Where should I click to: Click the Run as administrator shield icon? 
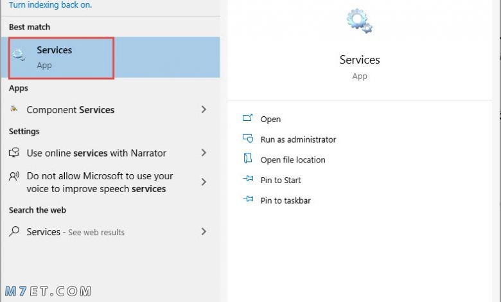[x=248, y=138]
